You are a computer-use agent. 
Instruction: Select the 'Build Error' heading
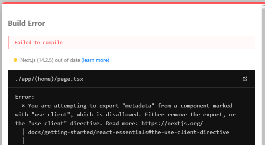[x=27, y=23]
